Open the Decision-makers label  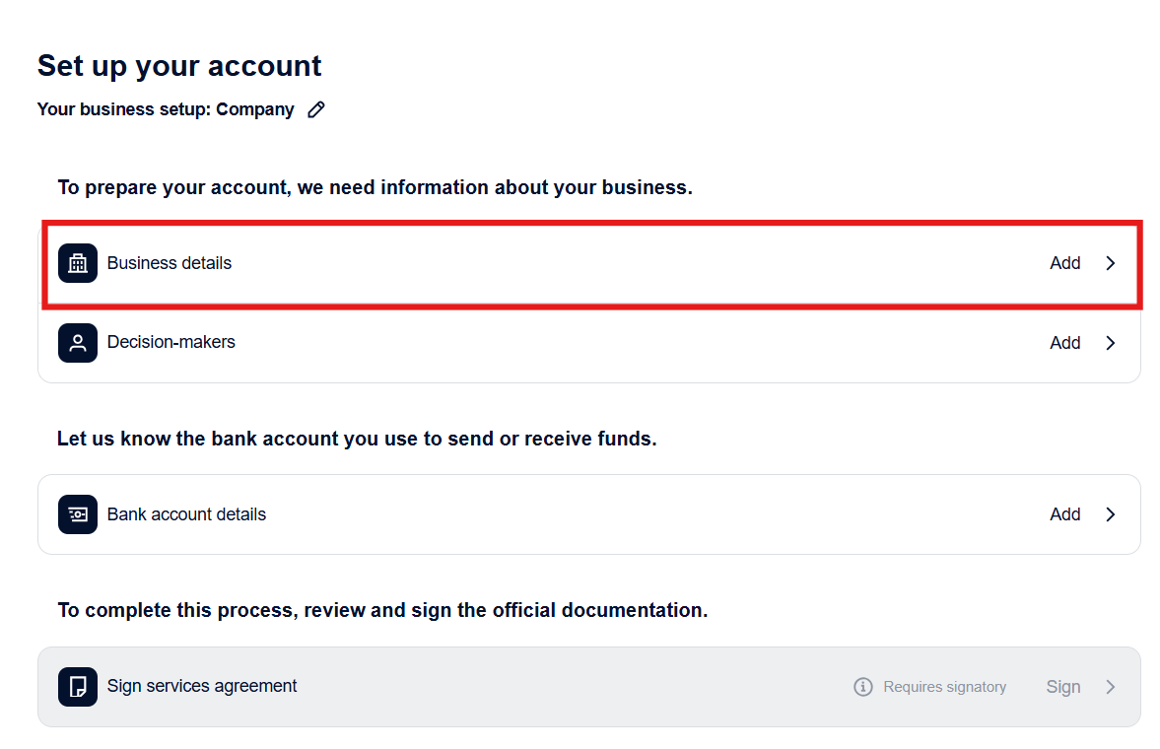[171, 342]
